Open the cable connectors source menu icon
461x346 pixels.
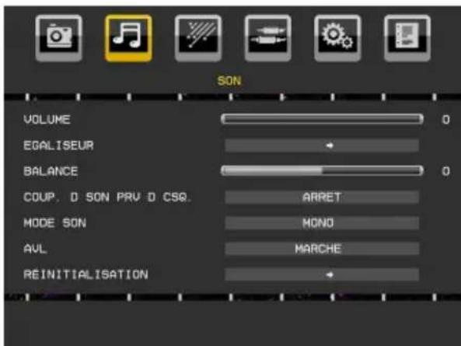268,38
